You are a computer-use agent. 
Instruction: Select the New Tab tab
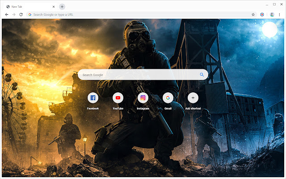tap(30, 7)
